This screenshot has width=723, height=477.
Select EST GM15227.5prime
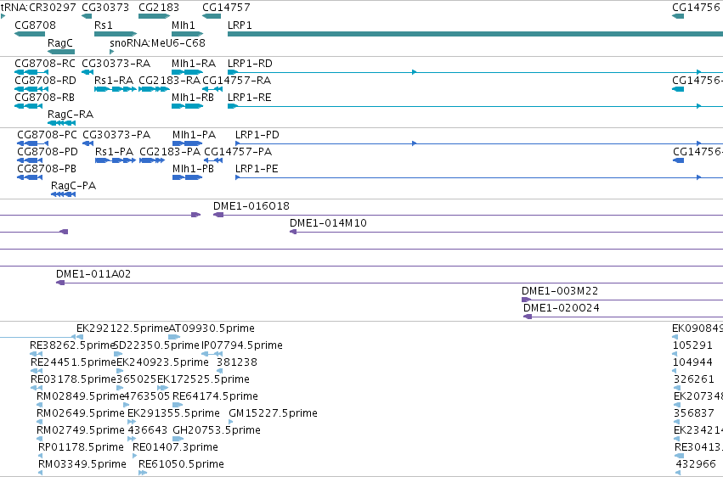(273, 414)
